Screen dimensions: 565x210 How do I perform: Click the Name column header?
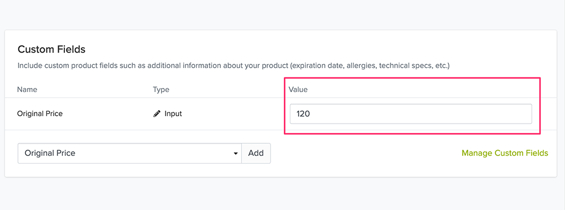27,89
